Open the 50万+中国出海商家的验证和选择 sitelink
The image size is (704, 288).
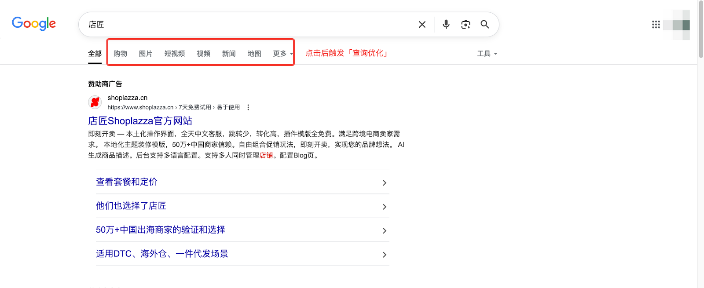(242, 230)
